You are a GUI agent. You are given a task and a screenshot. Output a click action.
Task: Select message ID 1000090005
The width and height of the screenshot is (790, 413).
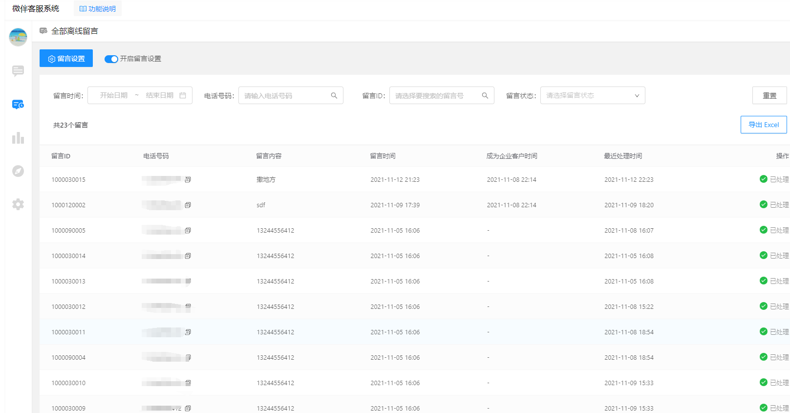[68, 230]
